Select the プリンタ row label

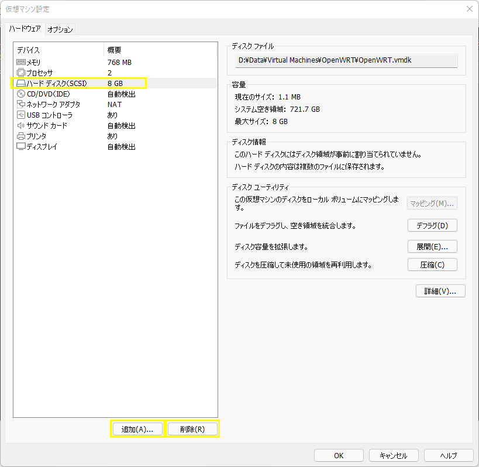[36, 136]
